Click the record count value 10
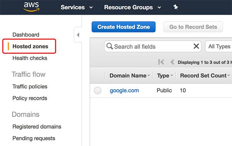This screenshot has width=232, height=146. pyautogui.click(x=183, y=90)
